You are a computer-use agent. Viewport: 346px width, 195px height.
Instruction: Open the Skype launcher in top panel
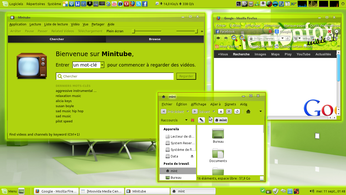point(139,4)
